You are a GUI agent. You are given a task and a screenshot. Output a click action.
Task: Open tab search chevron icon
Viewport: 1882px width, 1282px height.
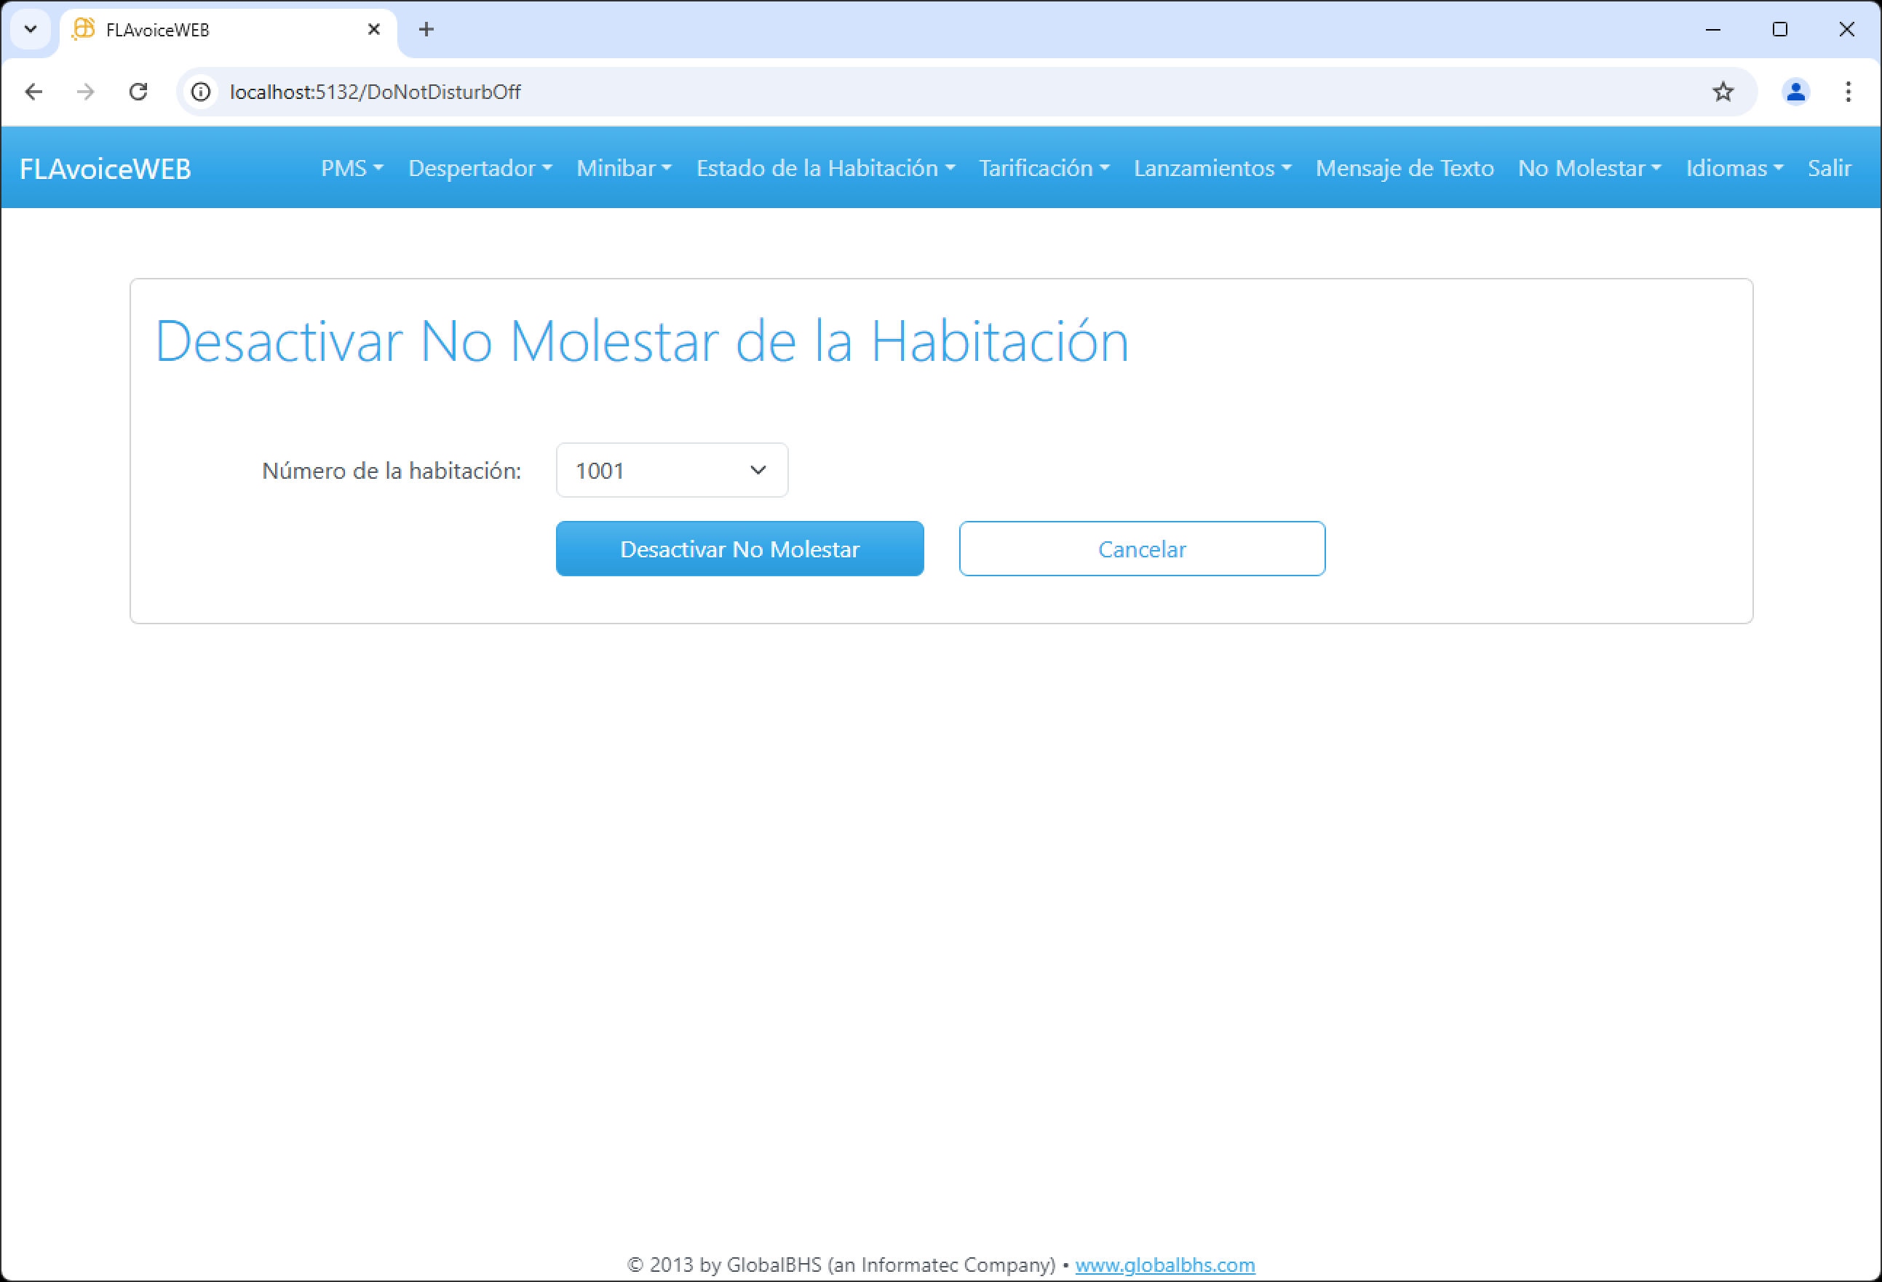[x=31, y=30]
